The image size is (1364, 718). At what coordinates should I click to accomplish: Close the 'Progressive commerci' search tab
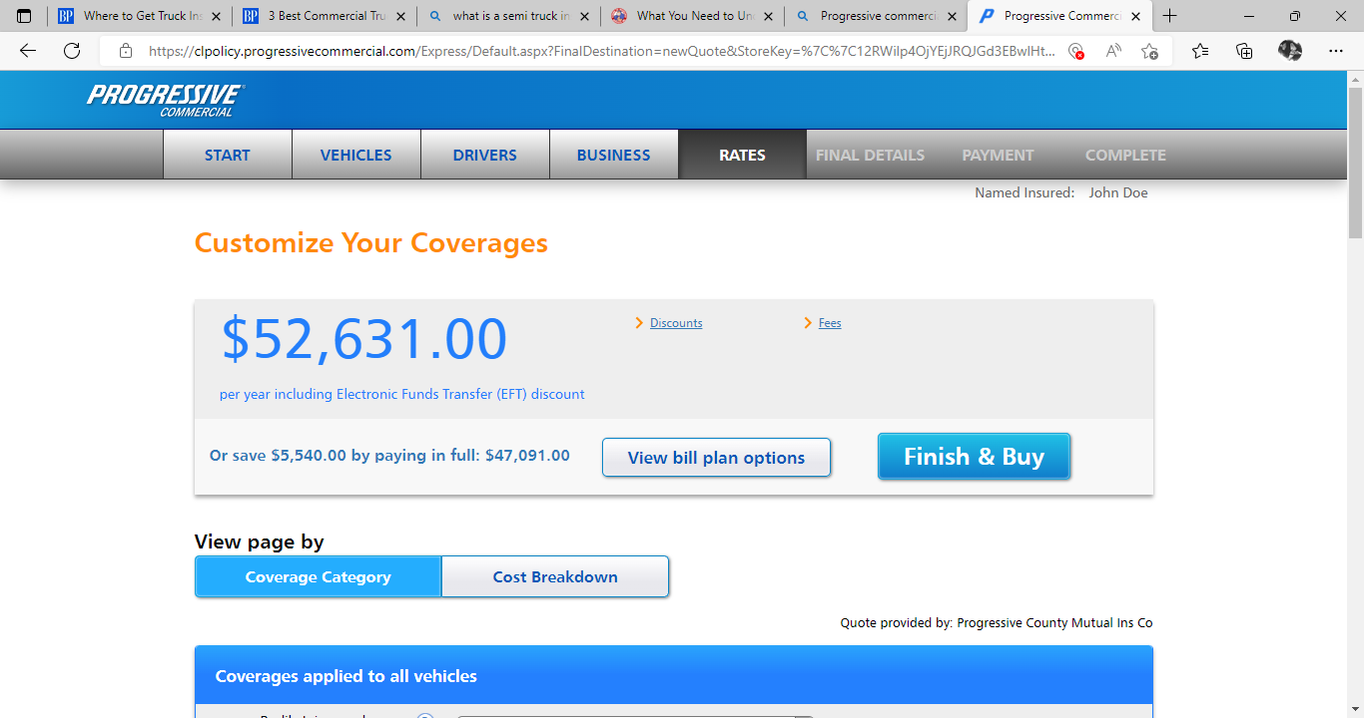click(x=952, y=16)
